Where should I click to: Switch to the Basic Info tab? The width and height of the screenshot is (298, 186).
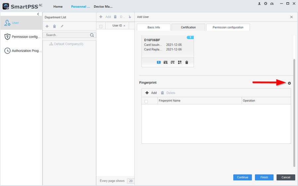click(x=153, y=27)
